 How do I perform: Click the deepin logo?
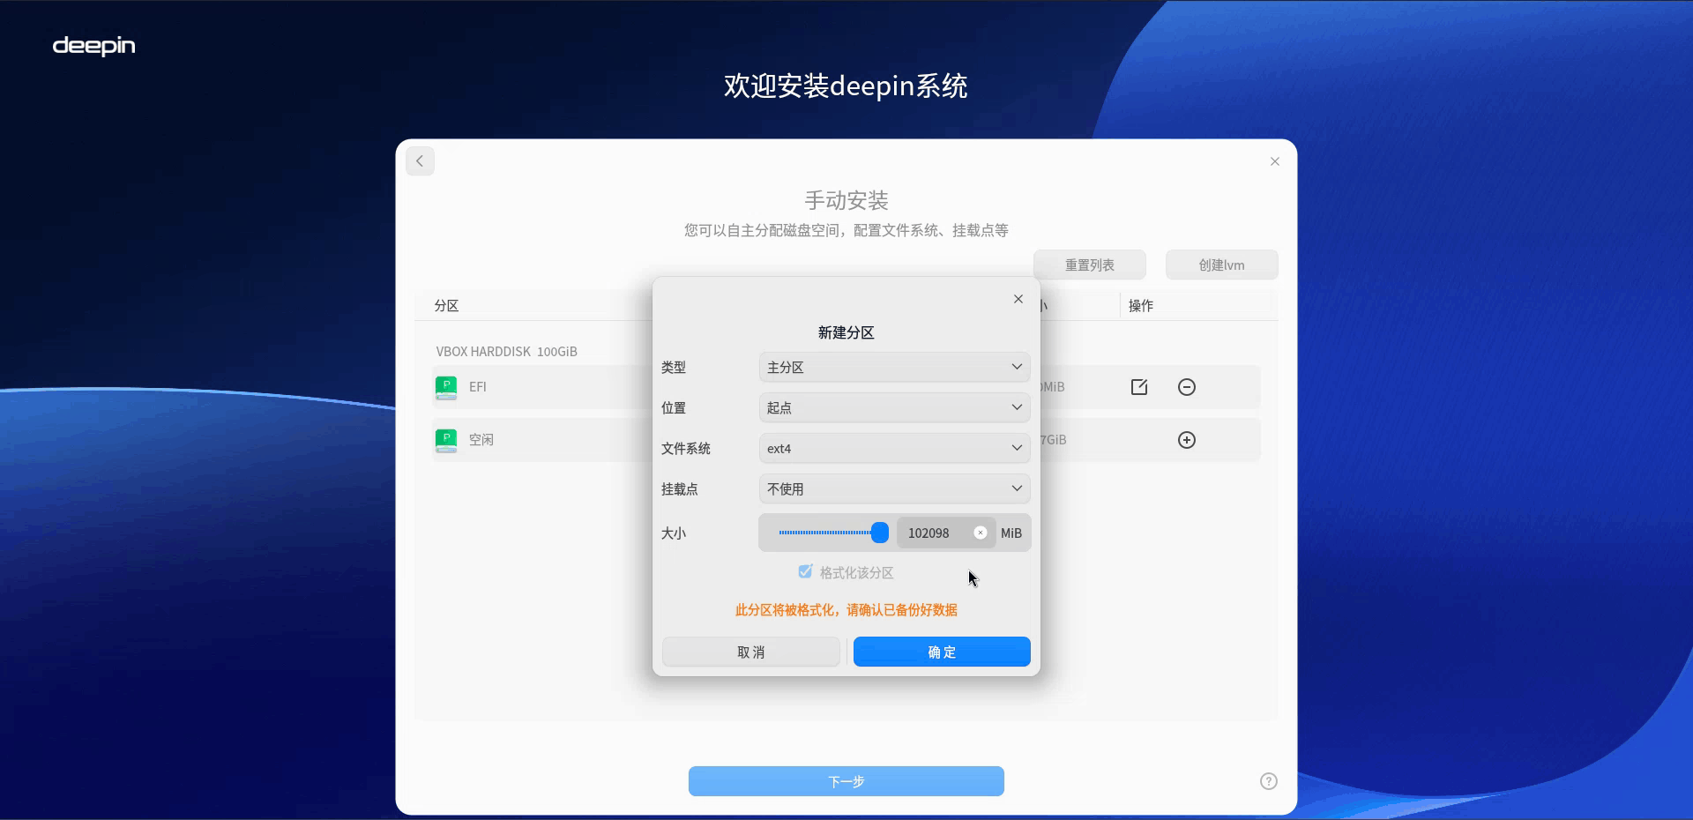point(94,46)
